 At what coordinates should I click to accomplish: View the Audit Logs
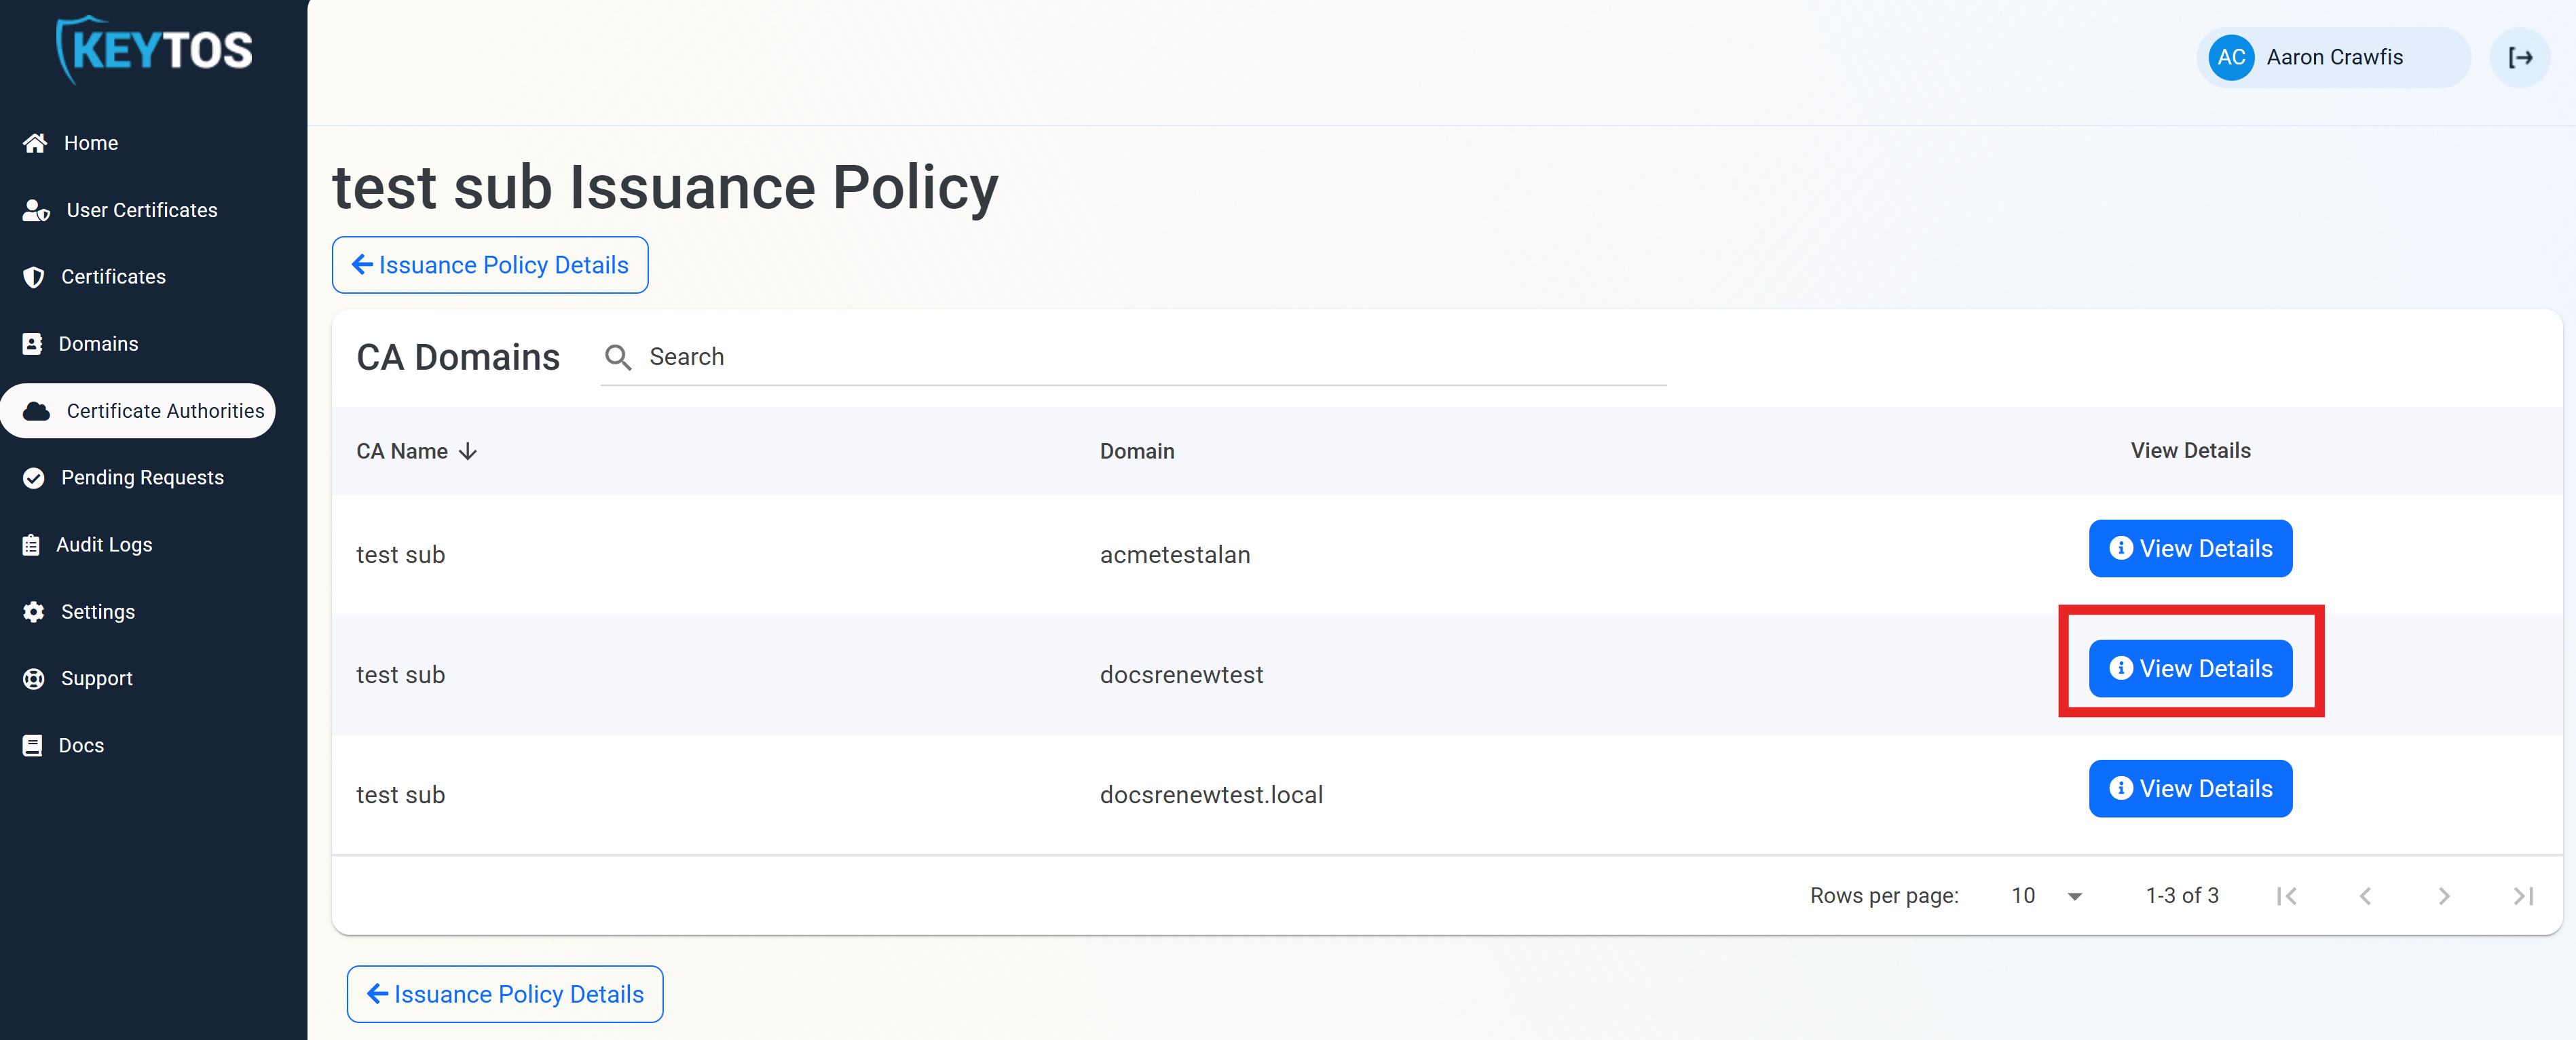pos(104,545)
